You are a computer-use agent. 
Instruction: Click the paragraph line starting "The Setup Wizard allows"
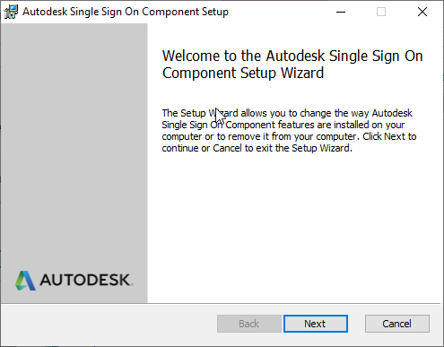[287, 113]
